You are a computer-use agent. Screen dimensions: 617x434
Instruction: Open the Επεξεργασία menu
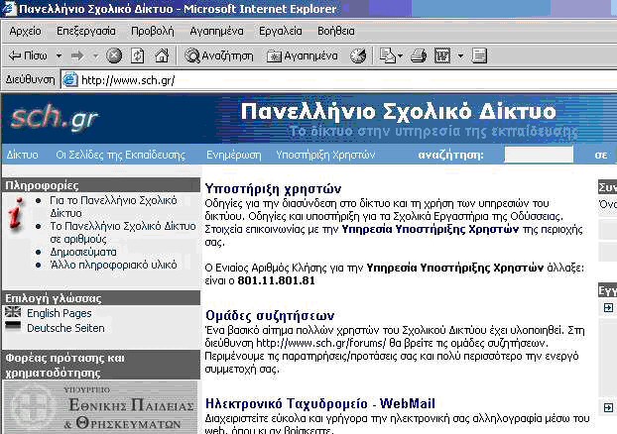(85, 31)
